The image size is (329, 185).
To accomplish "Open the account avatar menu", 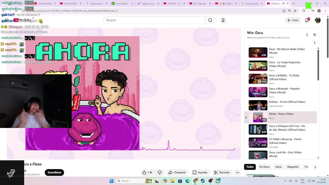I will pyautogui.click(x=318, y=20).
